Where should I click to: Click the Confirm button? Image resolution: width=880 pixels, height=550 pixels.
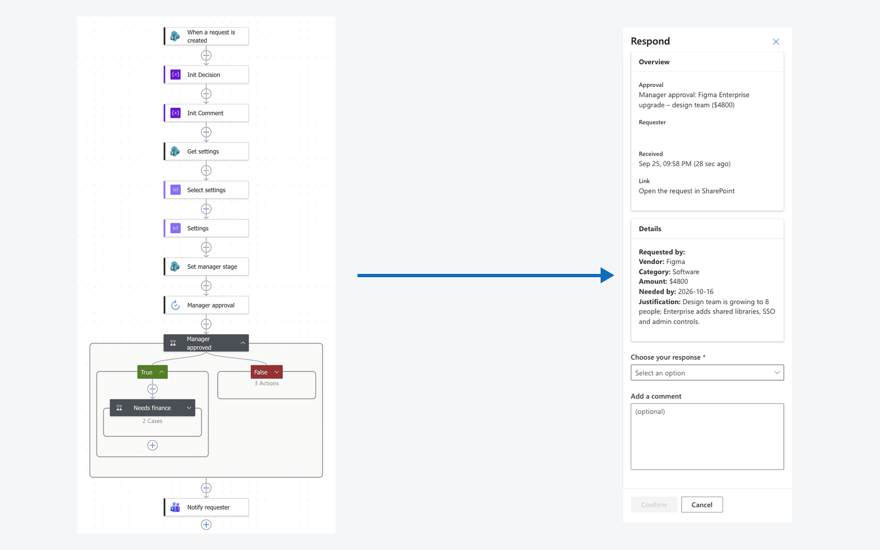pos(654,505)
